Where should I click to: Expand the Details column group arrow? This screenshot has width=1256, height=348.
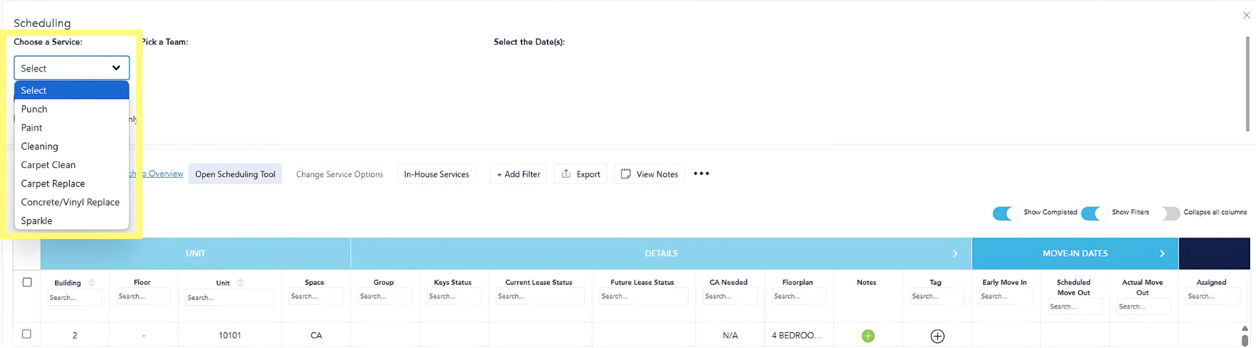click(955, 253)
